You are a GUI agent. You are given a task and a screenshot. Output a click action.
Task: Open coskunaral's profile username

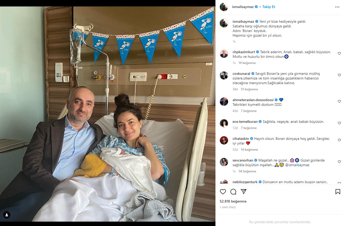[241, 74]
